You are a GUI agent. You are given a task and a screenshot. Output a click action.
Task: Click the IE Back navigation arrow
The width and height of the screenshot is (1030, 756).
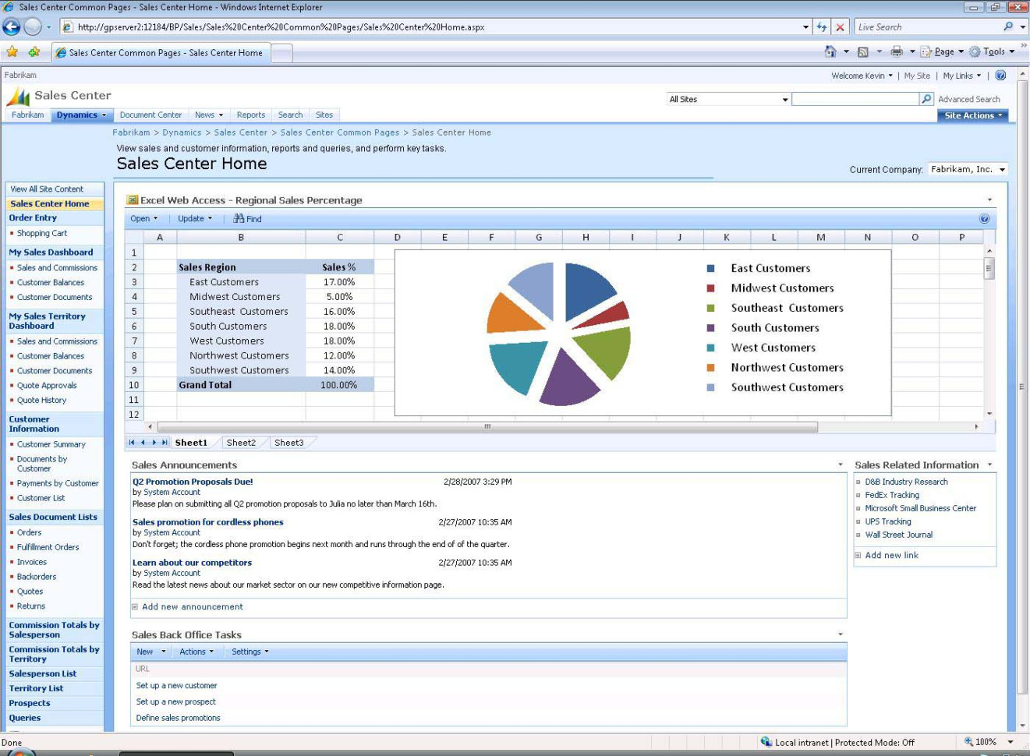[12, 27]
